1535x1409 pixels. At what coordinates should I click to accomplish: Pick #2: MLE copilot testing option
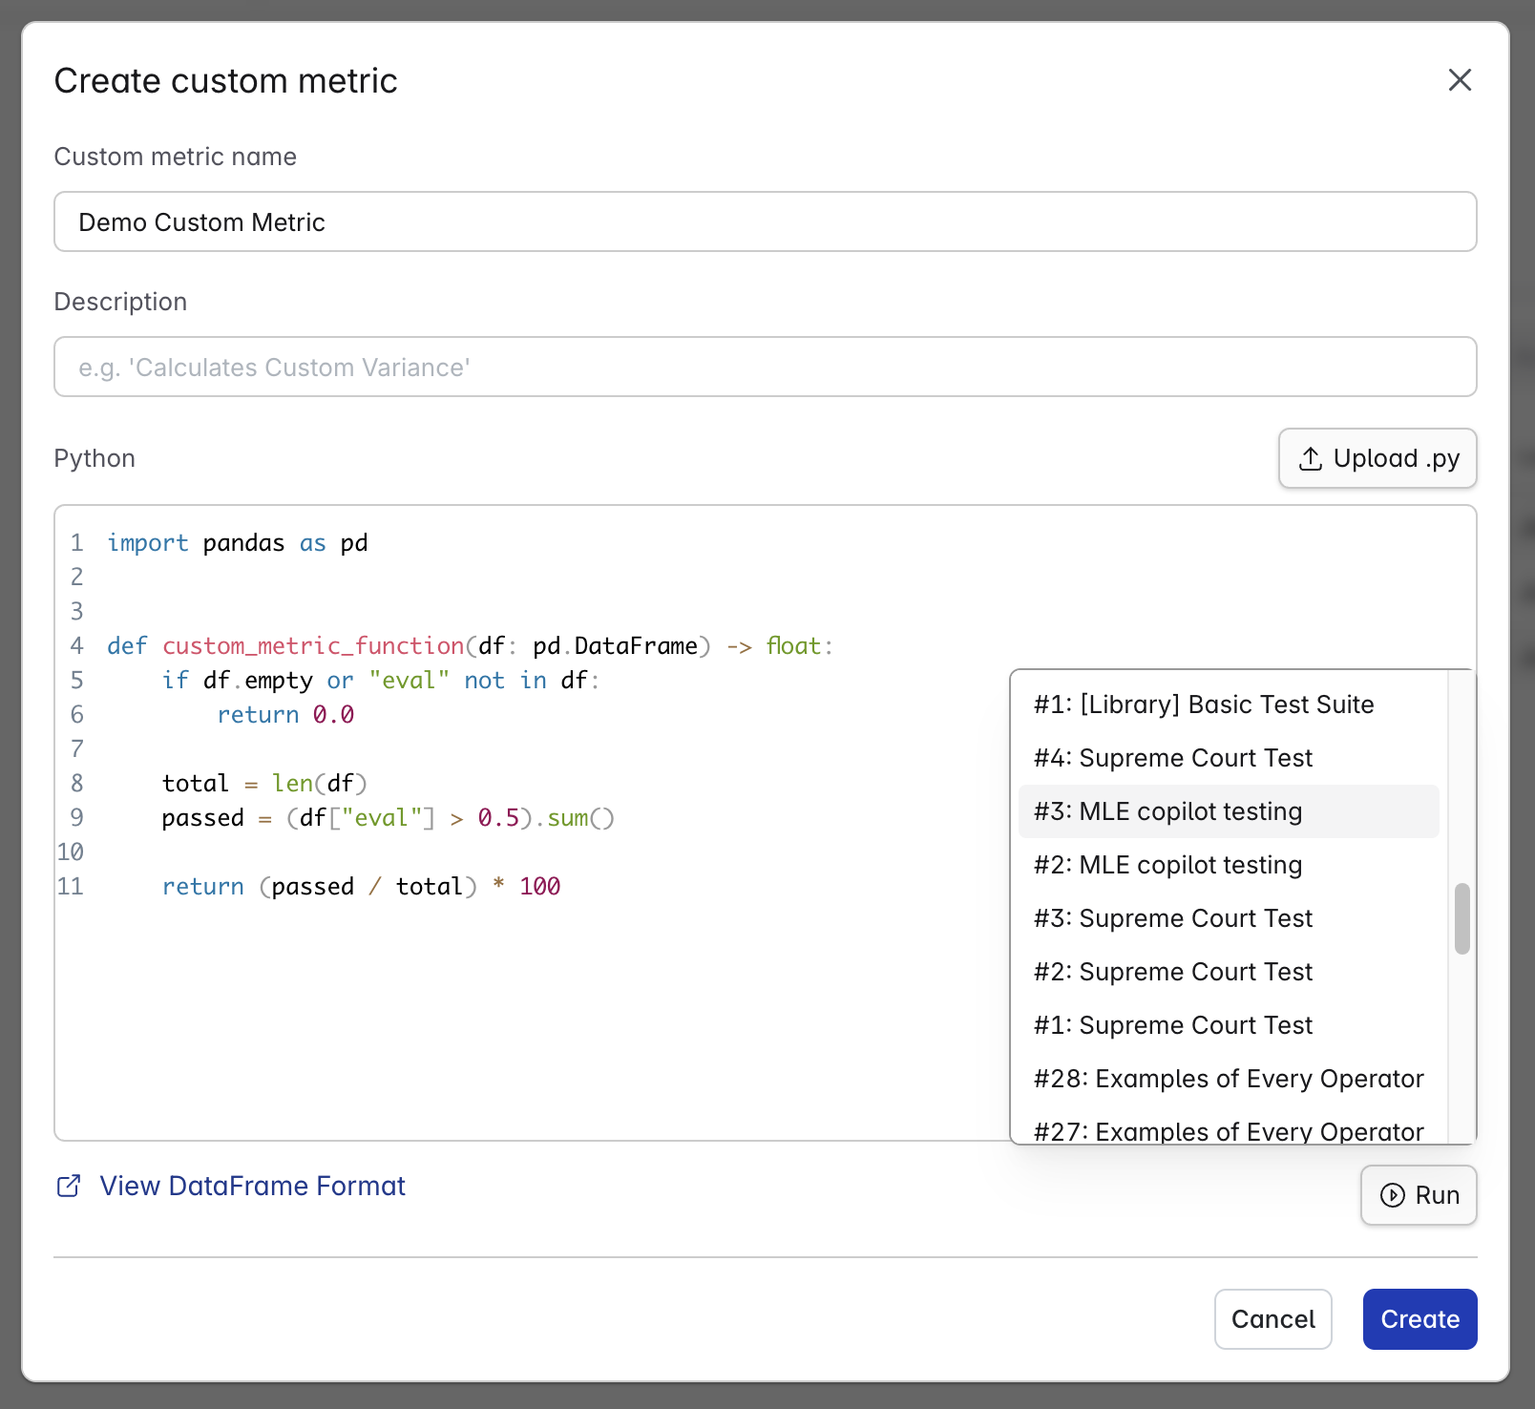tap(1167, 865)
